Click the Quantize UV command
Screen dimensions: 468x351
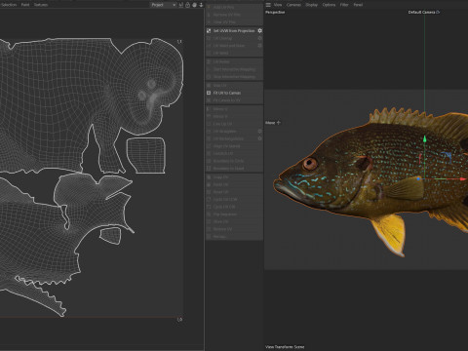(219, 153)
